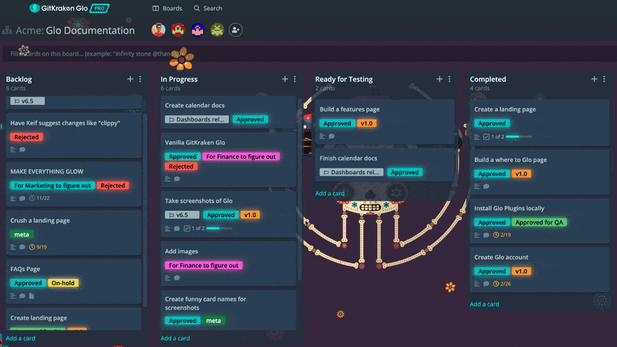Open the Vanilla GitKraken Glo card
Image resolution: width=617 pixels, height=347 pixels.
click(x=228, y=160)
